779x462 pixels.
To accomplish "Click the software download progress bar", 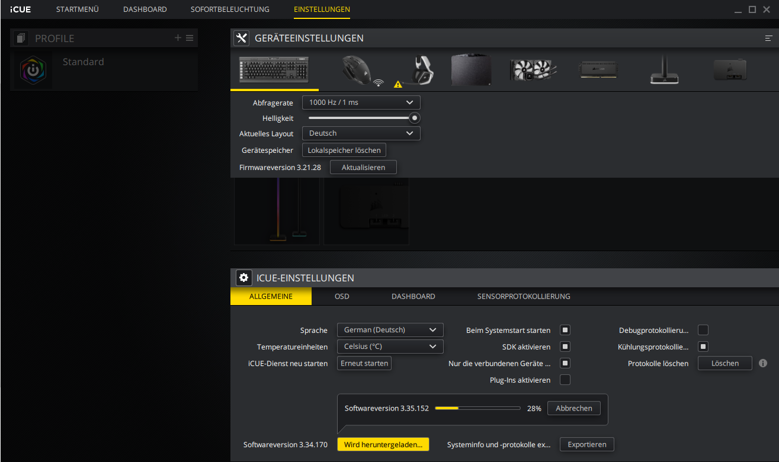I will (477, 408).
